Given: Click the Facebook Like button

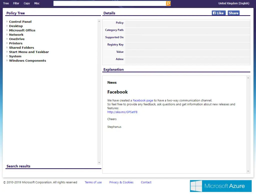Looking at the screenshot, I should 218,13.
